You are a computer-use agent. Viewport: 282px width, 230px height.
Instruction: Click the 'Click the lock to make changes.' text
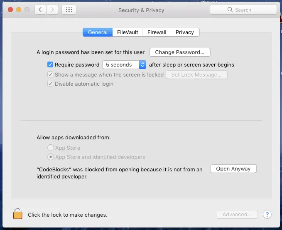click(67, 215)
